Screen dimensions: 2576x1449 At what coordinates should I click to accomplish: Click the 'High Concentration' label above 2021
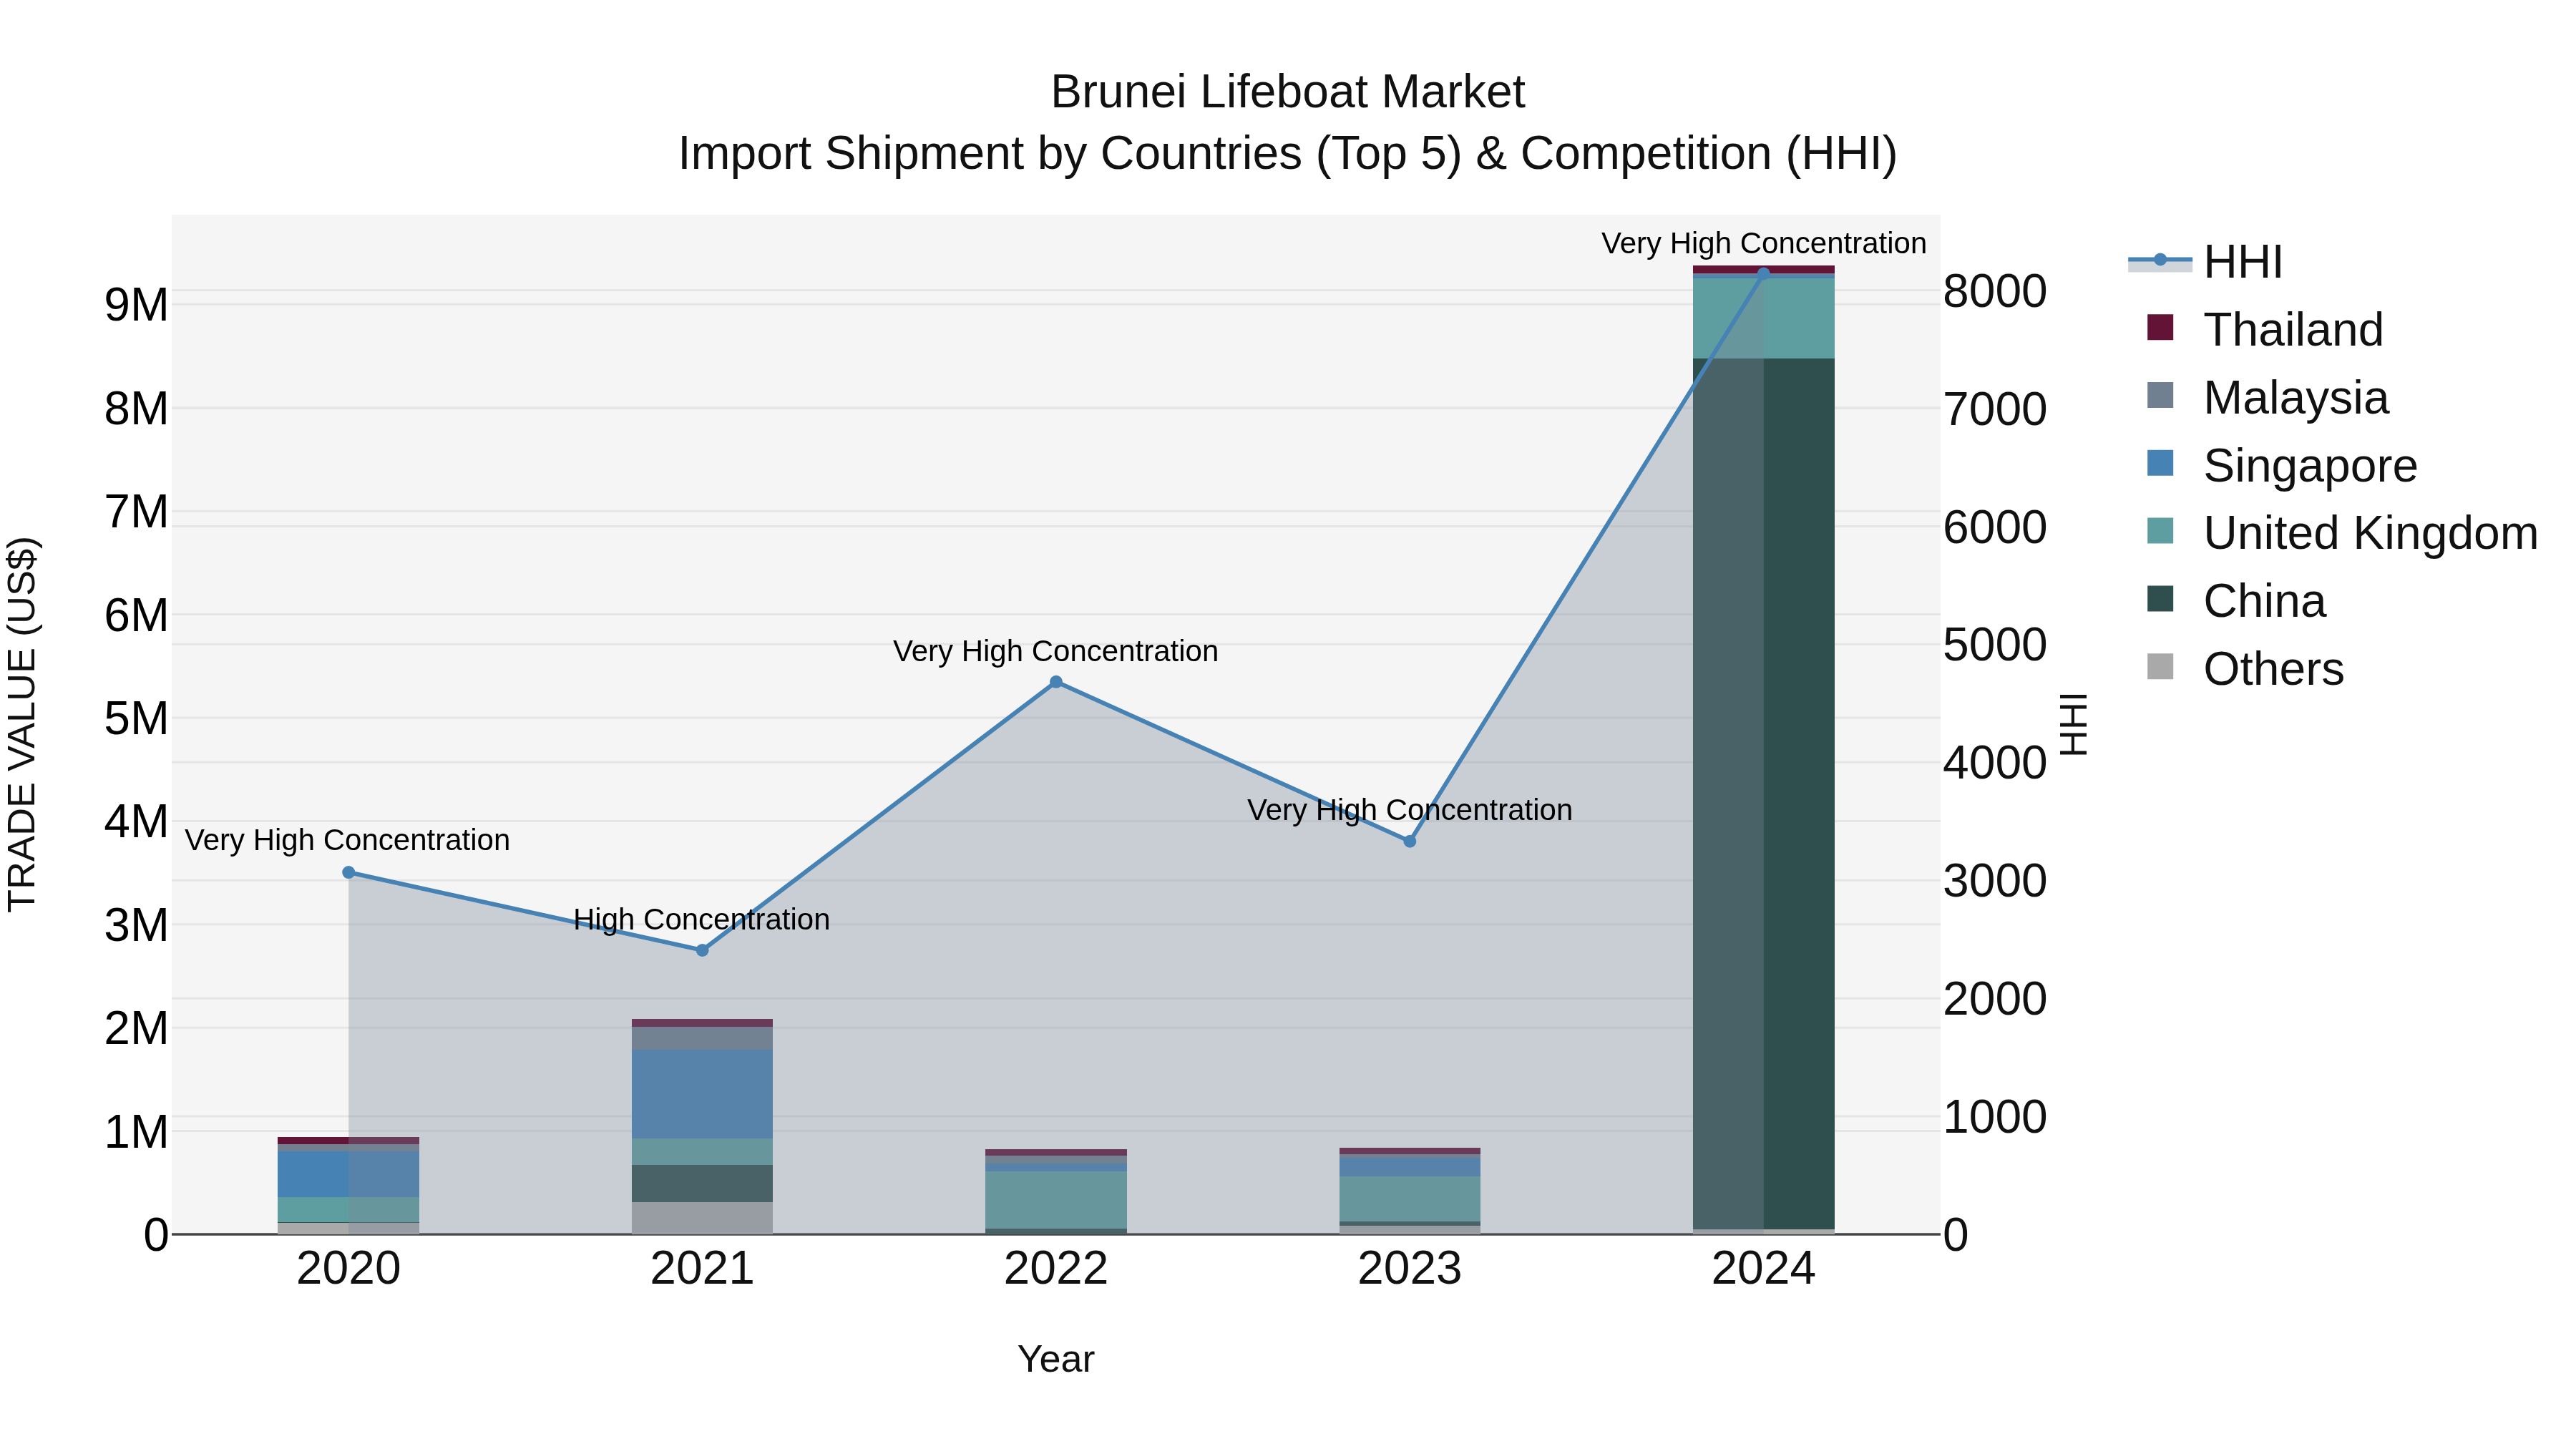(x=702, y=919)
